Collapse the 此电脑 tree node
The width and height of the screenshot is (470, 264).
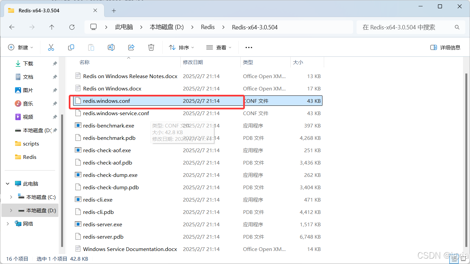8,184
